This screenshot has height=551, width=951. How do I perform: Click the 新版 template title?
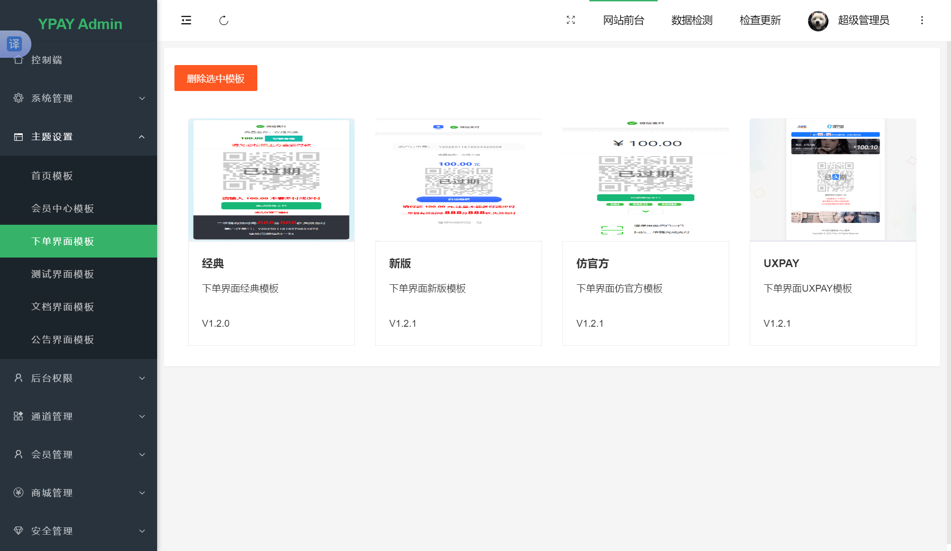point(400,263)
